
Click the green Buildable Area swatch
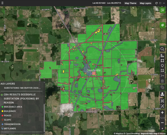tap(2, 107)
